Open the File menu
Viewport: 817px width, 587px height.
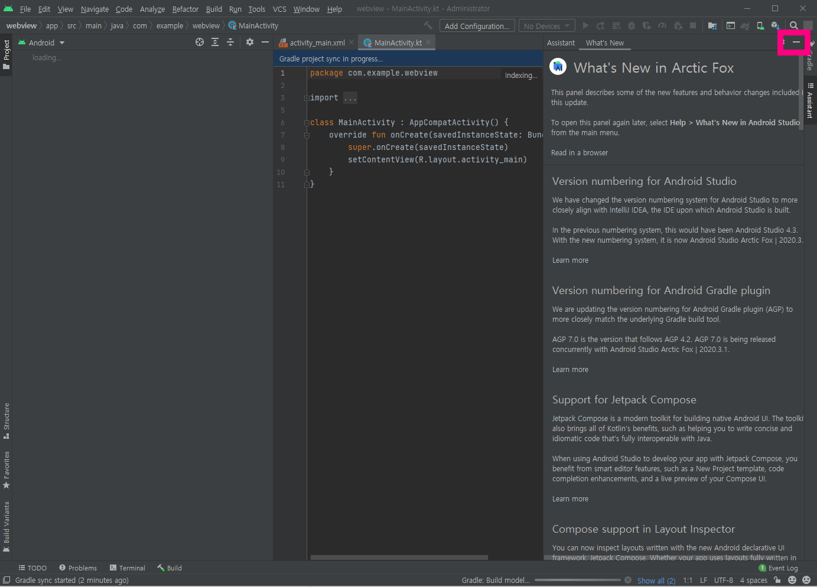25,9
